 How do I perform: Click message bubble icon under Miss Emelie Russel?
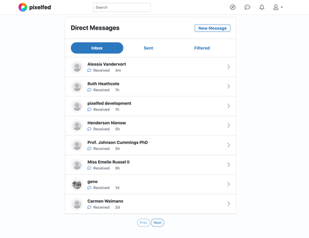point(89,168)
